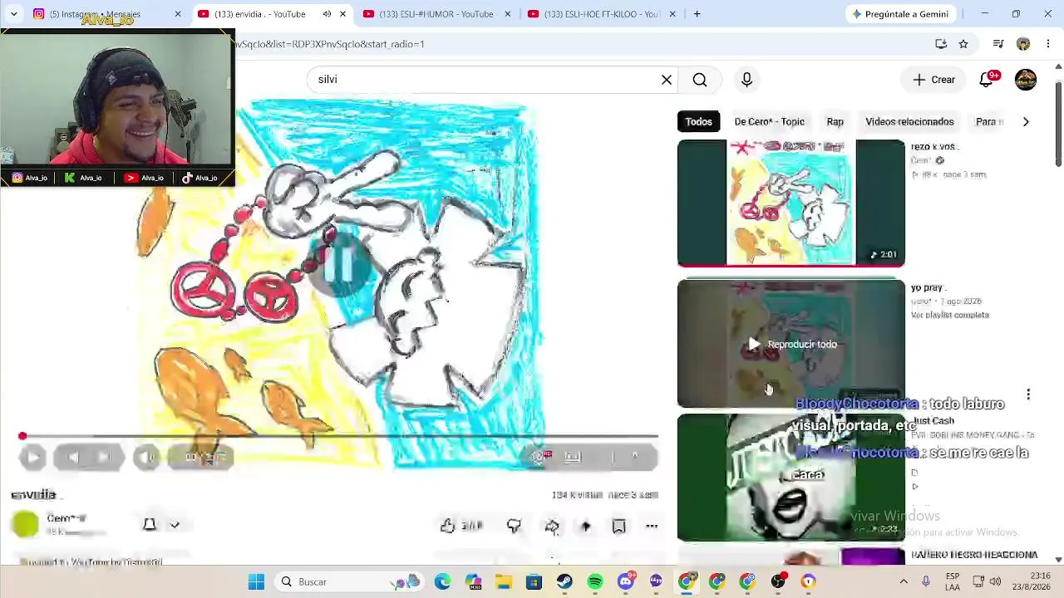Click Pregúntale a Gemini button
The image size is (1064, 598).
(x=899, y=14)
